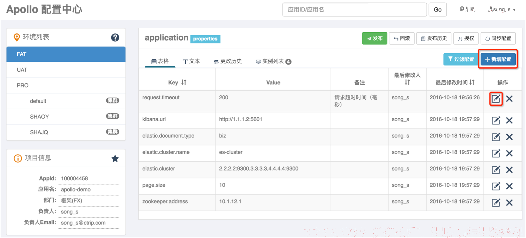
Task: Delete the kibana.url config row
Action: pos(509,120)
